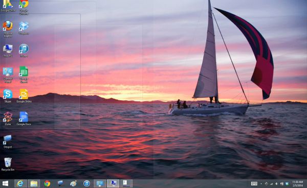The width and height of the screenshot is (307, 188).
Task: Select the Skype desktop shortcut
Action: 8,96
